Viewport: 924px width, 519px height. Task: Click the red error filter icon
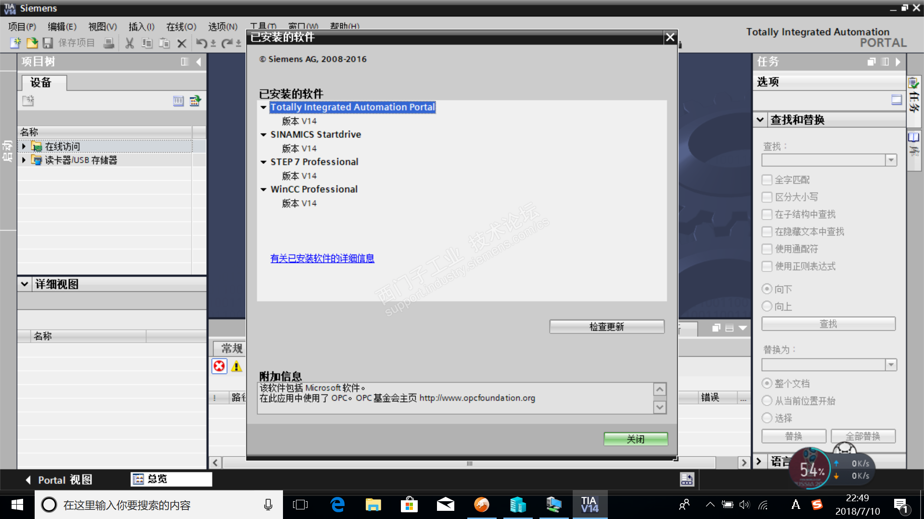(219, 366)
